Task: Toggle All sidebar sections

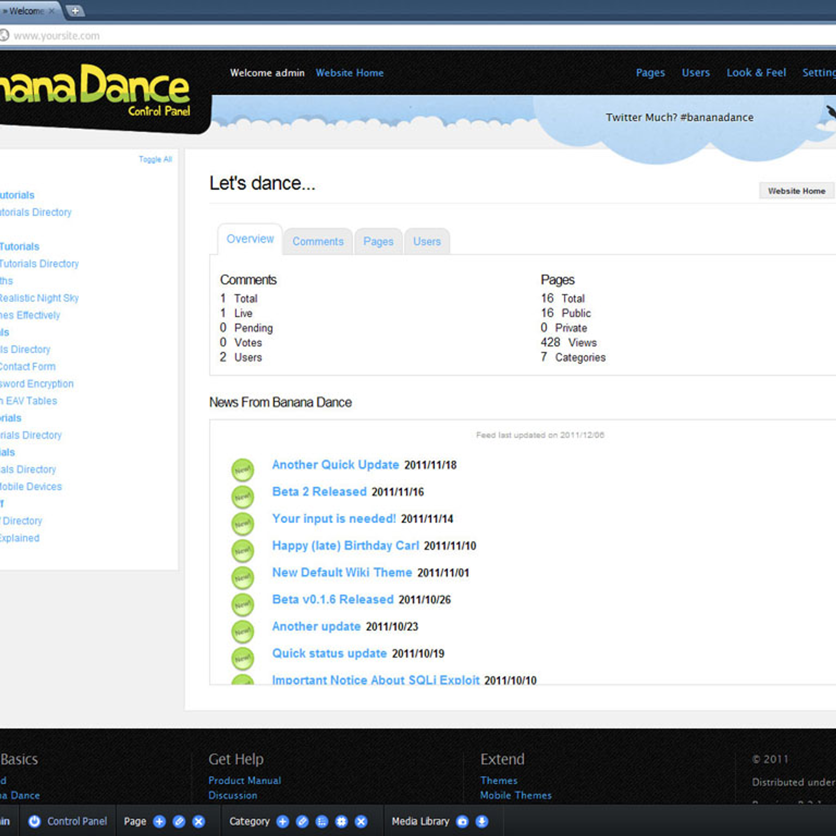Action: click(155, 159)
